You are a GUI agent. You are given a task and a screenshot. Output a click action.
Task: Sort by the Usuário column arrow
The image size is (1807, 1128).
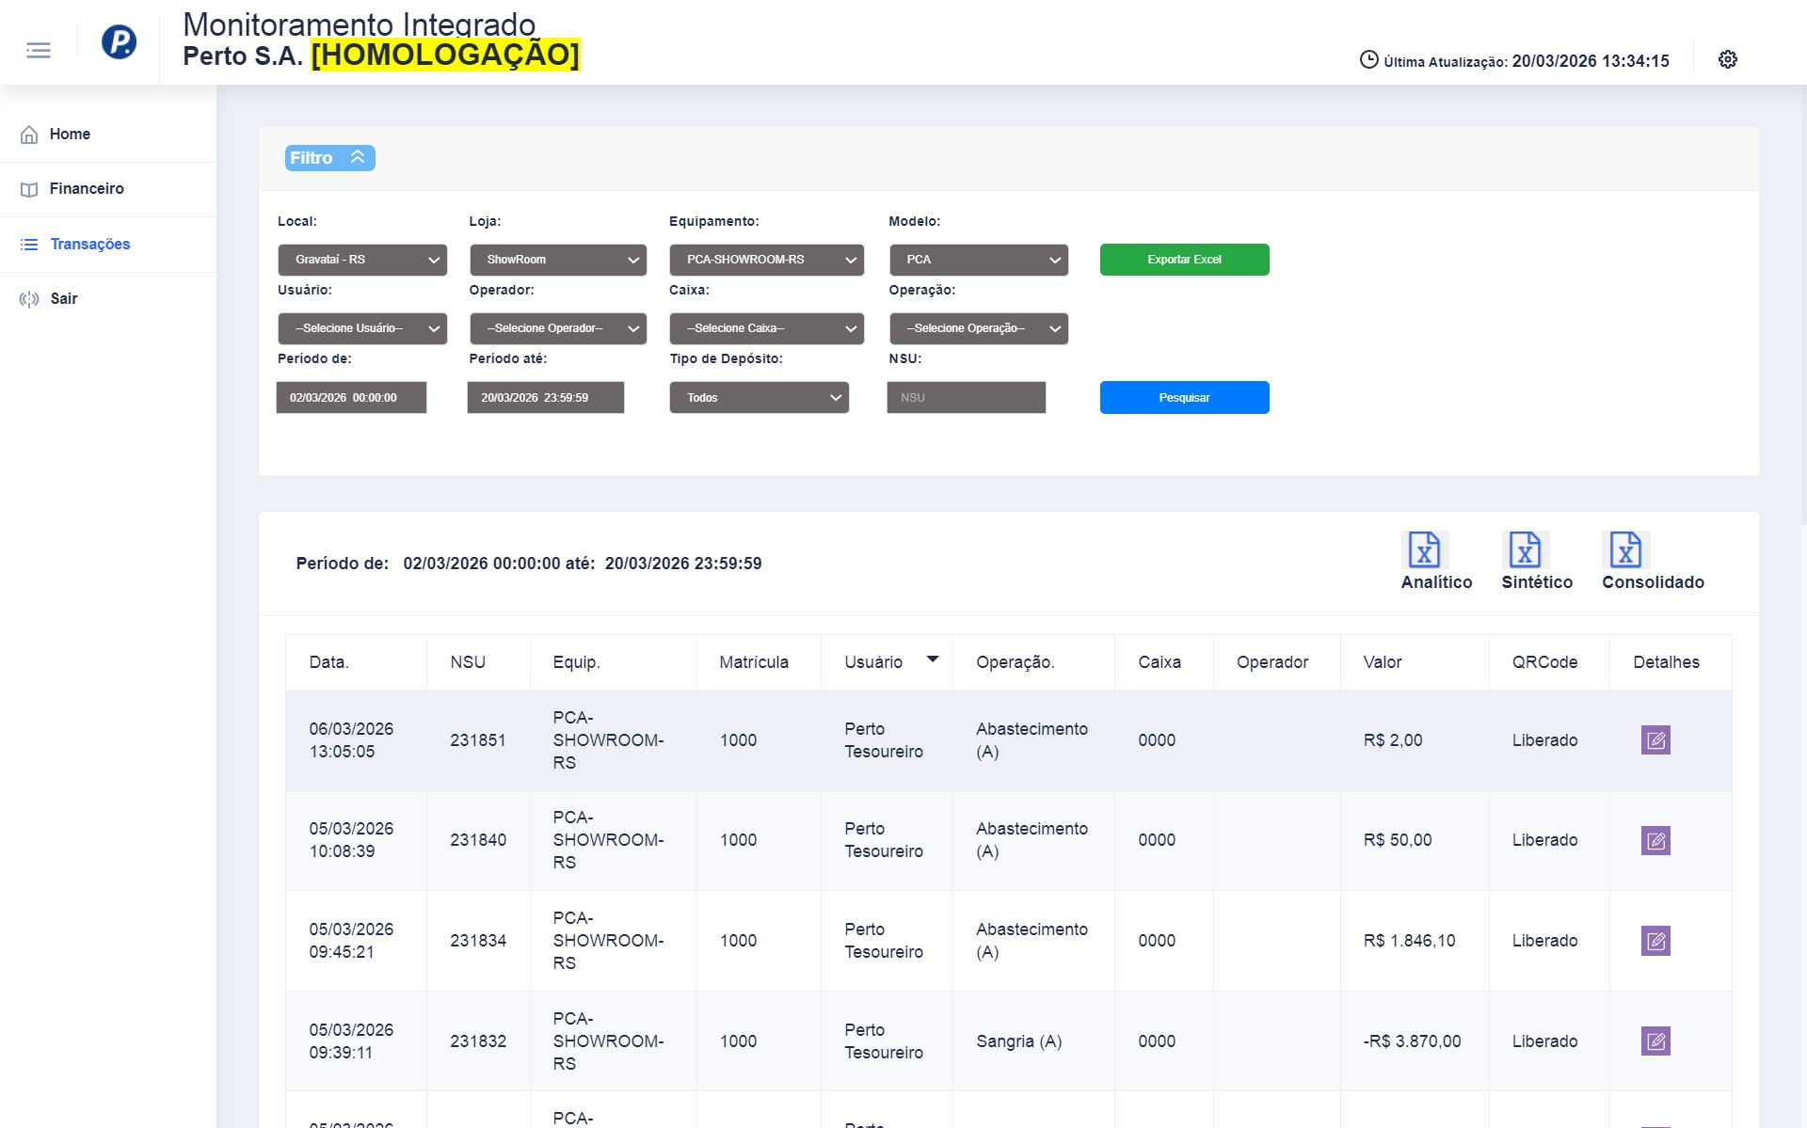click(932, 659)
